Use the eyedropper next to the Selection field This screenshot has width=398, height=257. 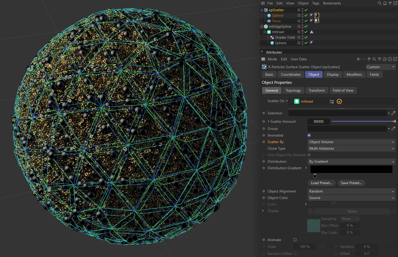click(394, 113)
